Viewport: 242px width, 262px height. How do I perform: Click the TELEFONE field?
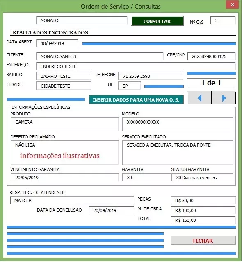151,76
